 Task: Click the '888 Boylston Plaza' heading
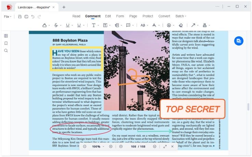tap(70, 40)
